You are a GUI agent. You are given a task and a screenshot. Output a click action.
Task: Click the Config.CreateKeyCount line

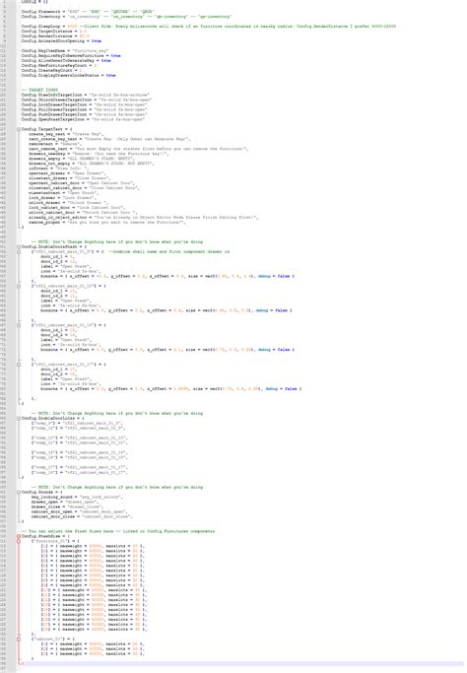(52, 70)
